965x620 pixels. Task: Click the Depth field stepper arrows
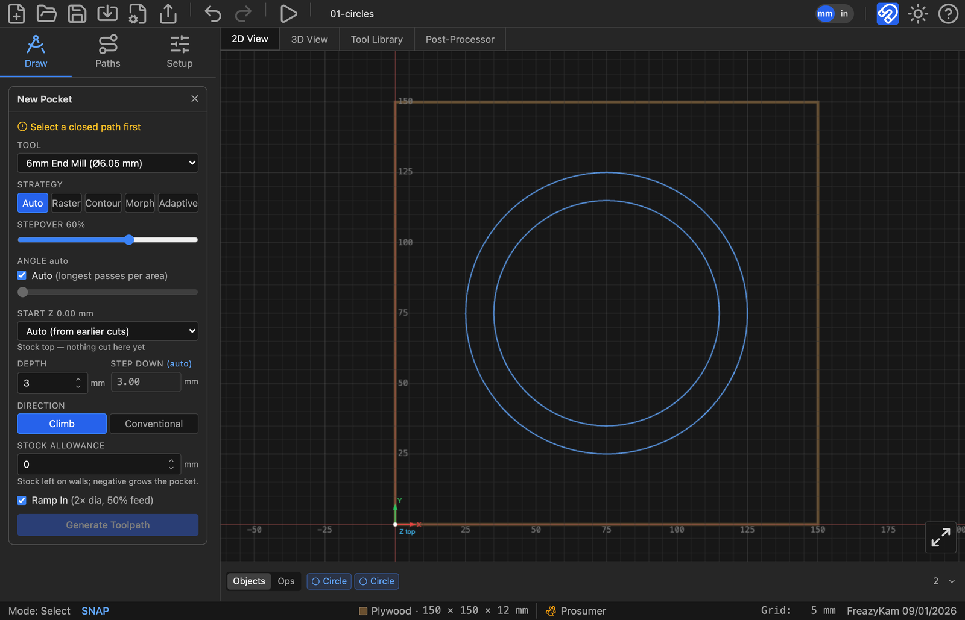point(78,383)
